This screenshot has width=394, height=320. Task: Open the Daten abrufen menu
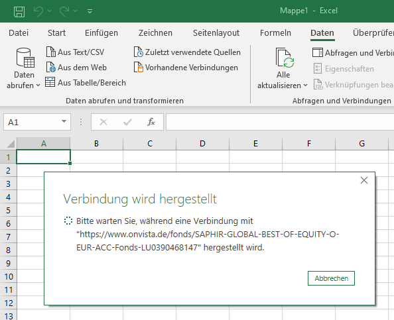pyautogui.click(x=24, y=68)
